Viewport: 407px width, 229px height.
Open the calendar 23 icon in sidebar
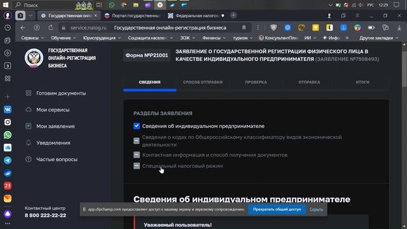8,186
